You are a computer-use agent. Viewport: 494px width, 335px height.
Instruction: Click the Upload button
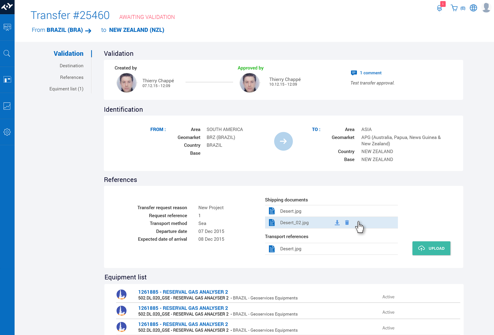coord(431,248)
